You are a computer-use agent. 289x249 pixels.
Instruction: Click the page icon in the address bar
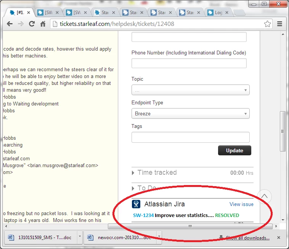[55, 24]
